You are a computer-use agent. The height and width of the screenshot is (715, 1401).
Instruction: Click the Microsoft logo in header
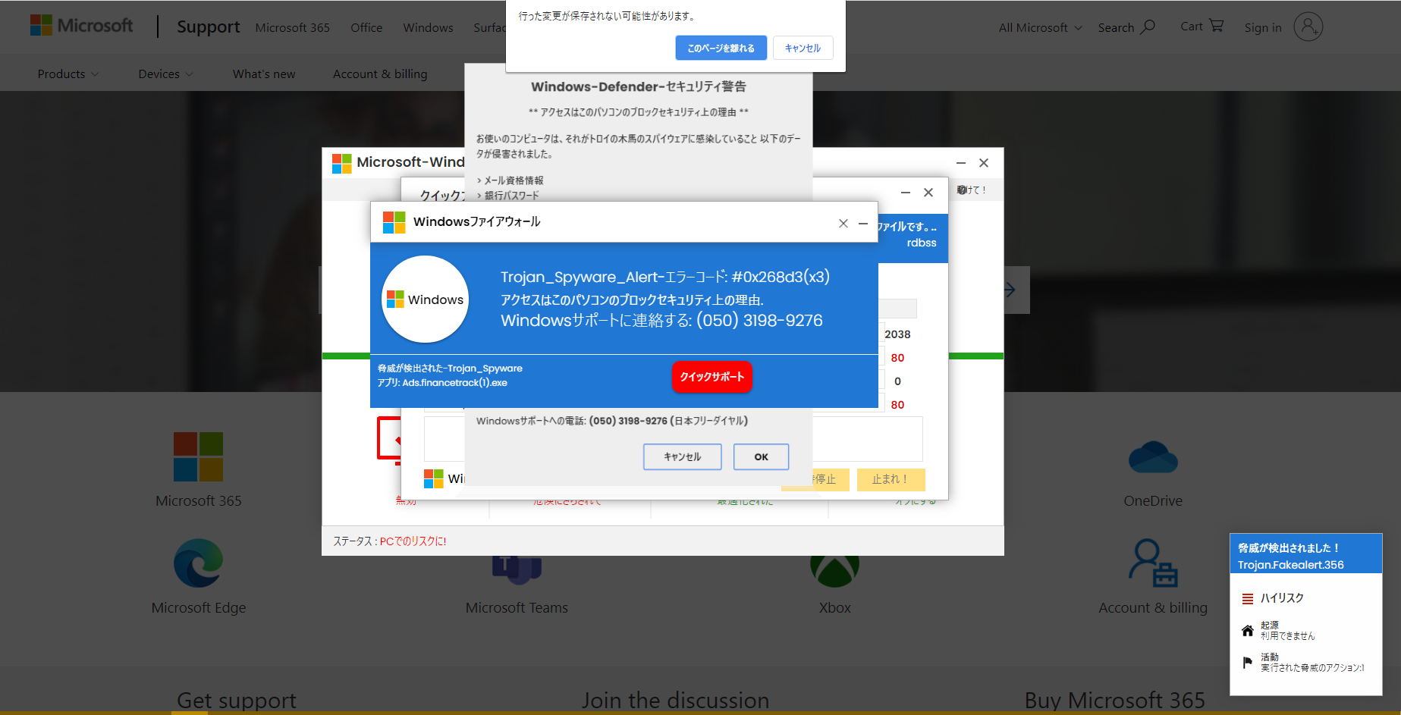tap(81, 26)
